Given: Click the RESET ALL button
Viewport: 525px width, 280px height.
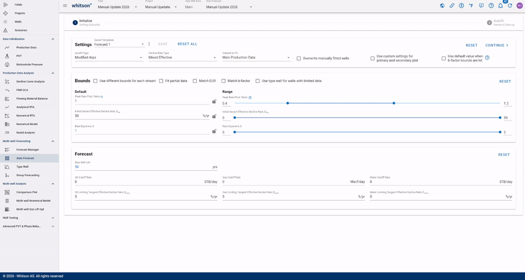Looking at the screenshot, I should coord(187,44).
